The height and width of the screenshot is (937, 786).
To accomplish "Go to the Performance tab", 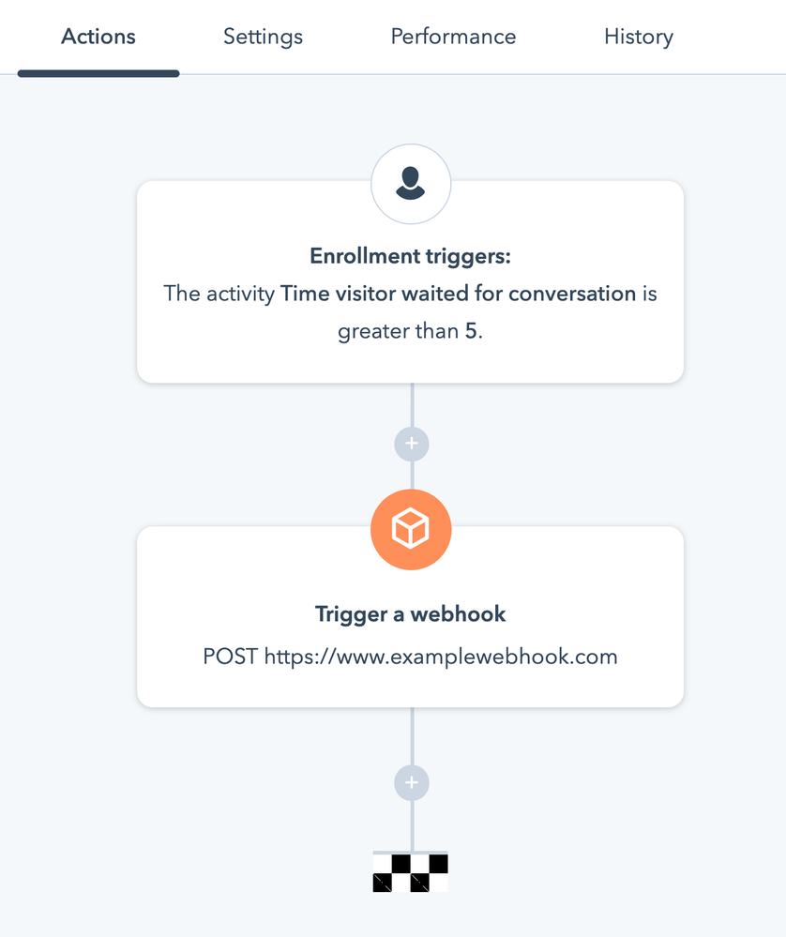I will [453, 38].
